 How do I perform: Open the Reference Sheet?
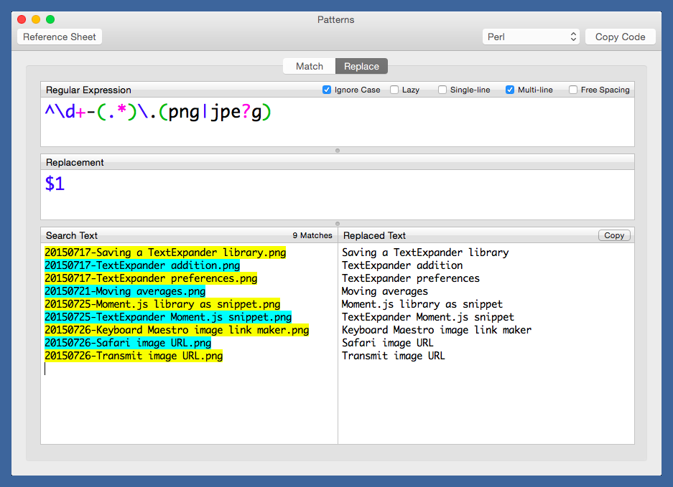coord(60,37)
